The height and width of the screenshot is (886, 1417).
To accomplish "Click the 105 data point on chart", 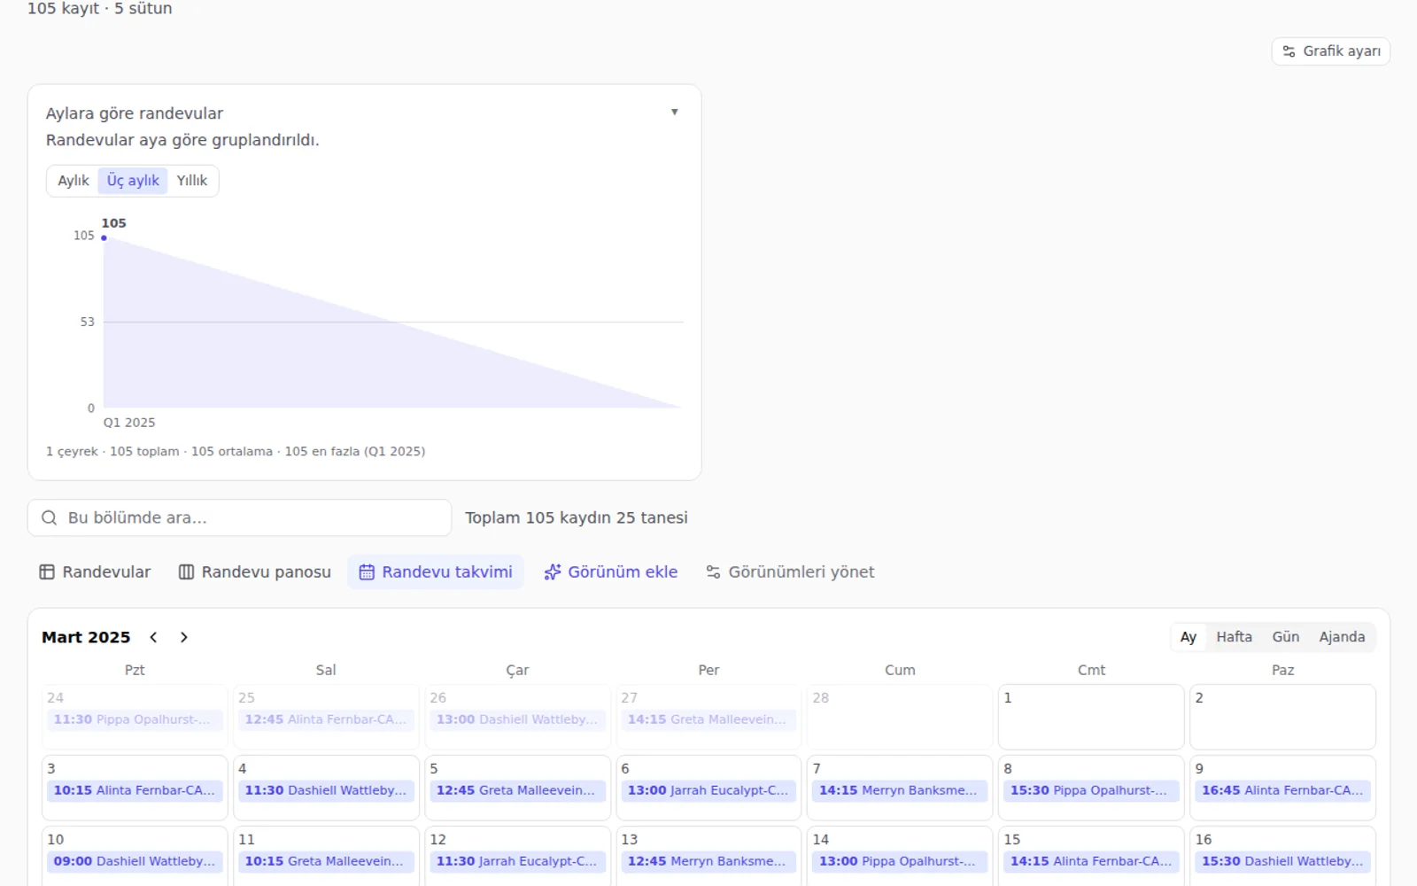I will (104, 237).
